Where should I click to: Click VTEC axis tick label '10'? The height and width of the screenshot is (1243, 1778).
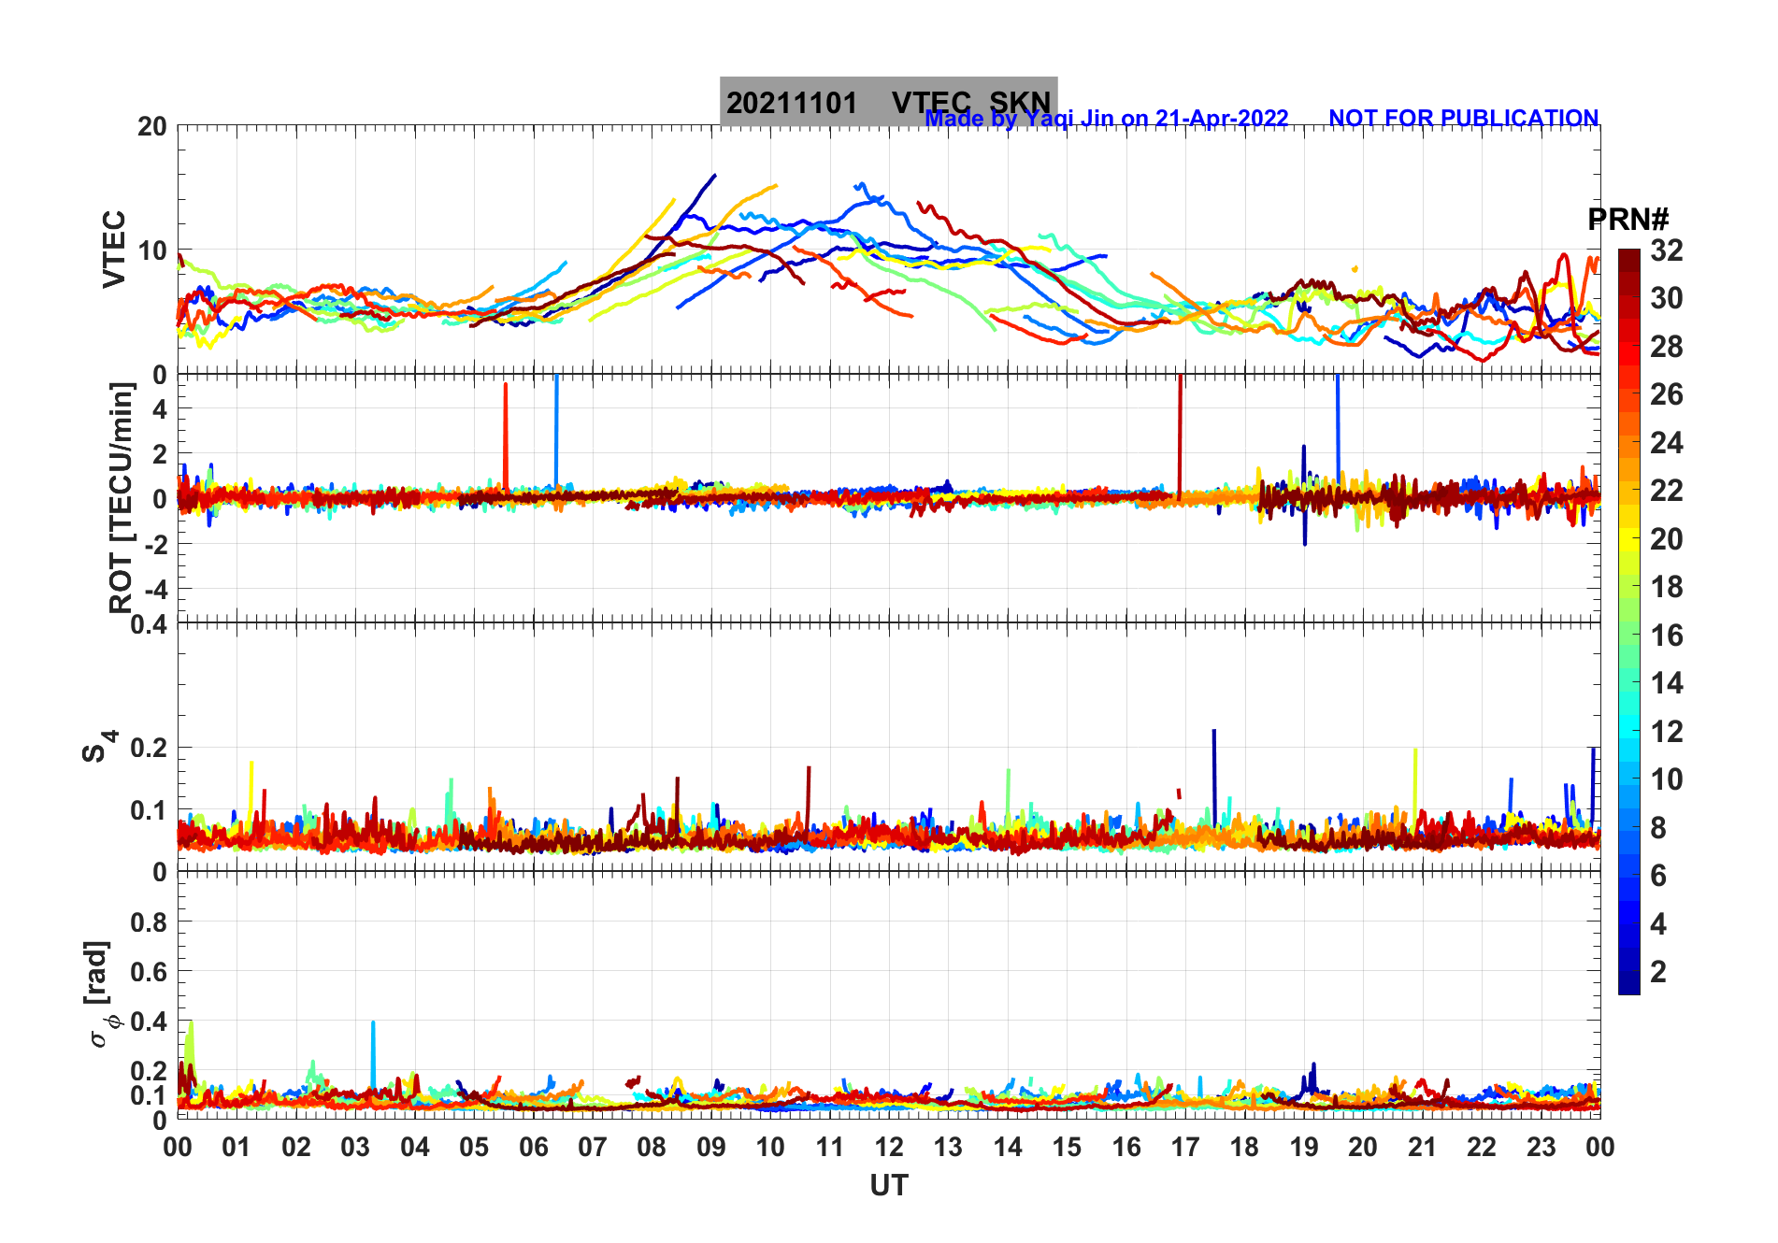(152, 250)
